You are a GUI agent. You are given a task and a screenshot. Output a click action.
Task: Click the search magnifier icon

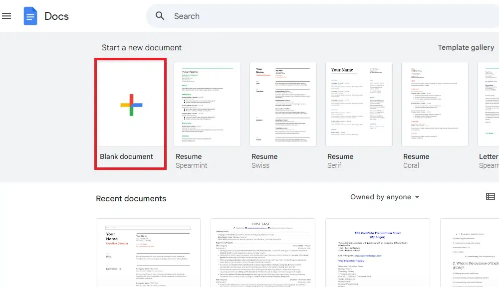click(160, 16)
